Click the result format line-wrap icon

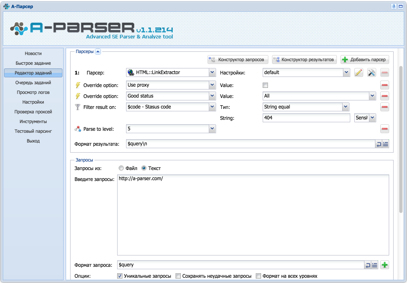click(379, 144)
